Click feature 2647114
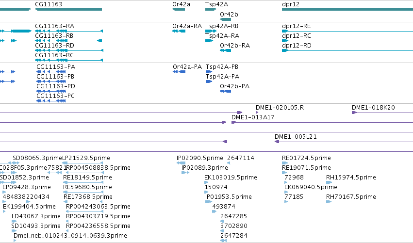 241,158
